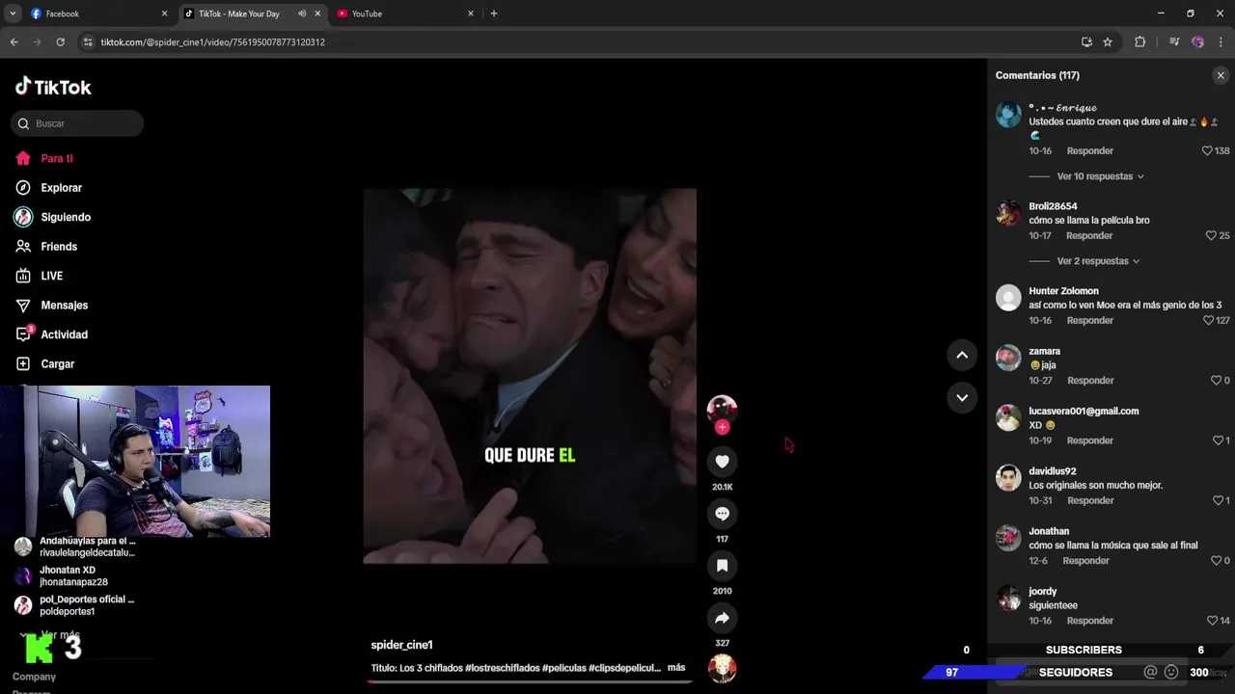Open the tab search dropdown
The width and height of the screenshot is (1235, 694).
coord(13,13)
